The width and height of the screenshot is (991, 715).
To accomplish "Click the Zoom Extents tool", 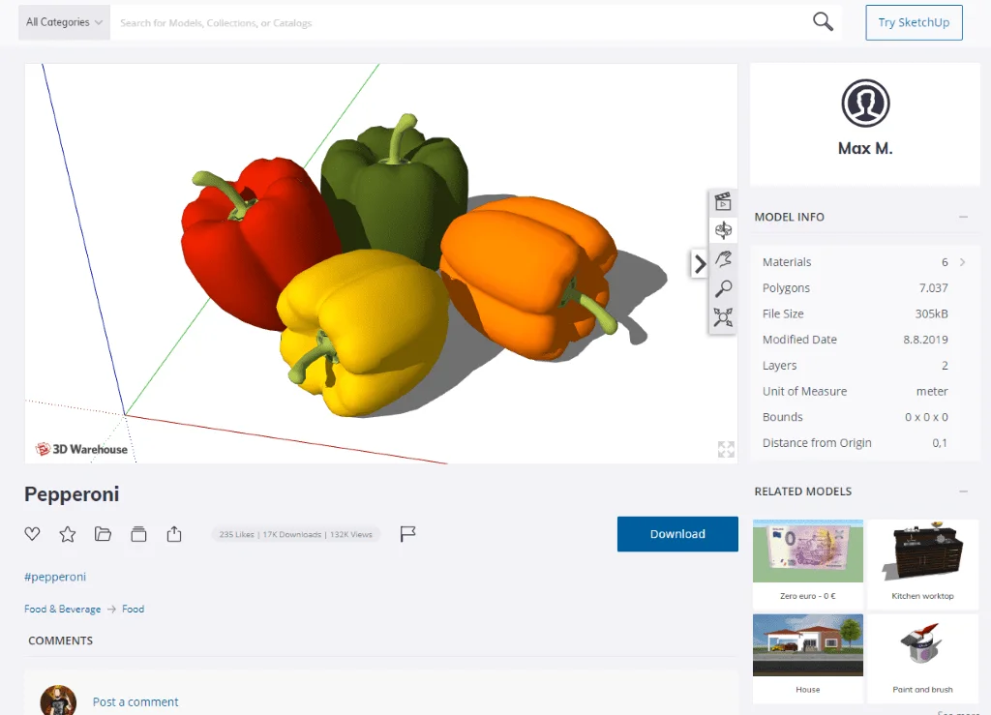I will (x=723, y=317).
